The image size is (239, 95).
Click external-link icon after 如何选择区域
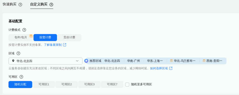[x=171, y=68]
